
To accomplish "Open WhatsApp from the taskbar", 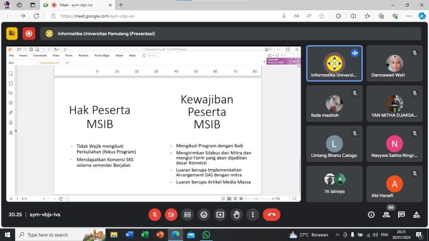I will point(206,235).
